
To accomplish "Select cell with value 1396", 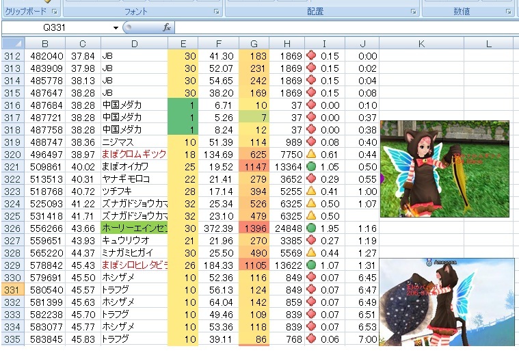I will pos(254,228).
